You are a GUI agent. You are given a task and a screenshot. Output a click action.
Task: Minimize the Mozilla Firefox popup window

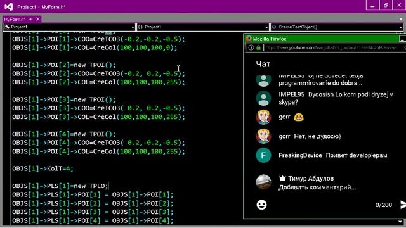(x=402, y=39)
